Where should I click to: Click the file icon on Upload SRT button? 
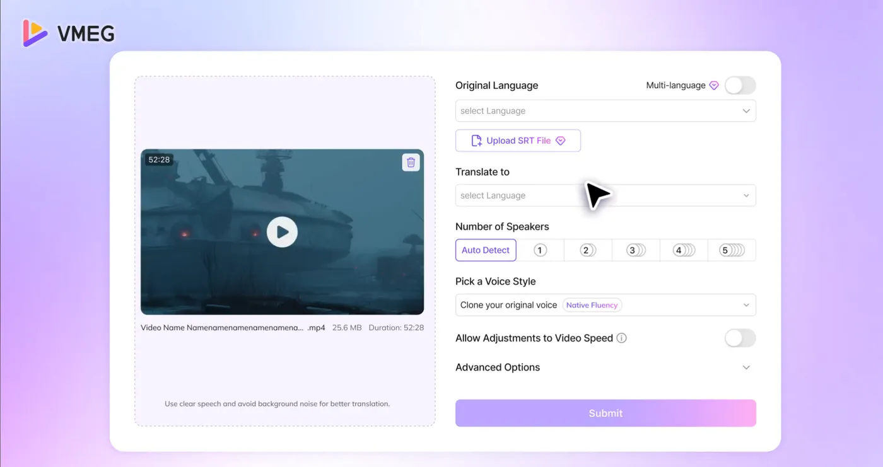[477, 141]
